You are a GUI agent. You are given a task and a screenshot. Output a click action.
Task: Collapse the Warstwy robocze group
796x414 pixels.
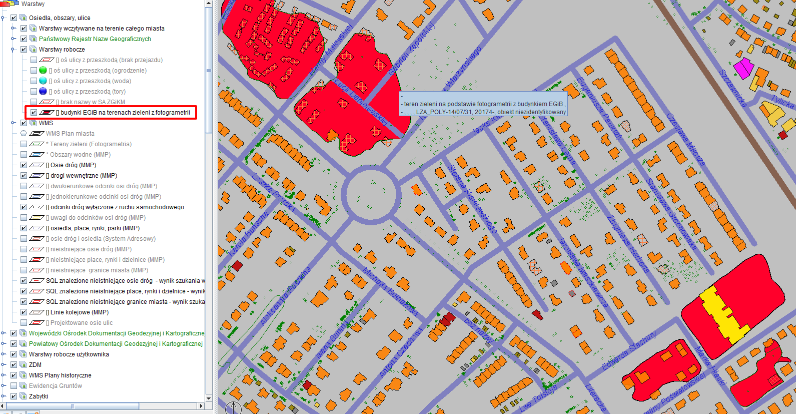coord(13,50)
